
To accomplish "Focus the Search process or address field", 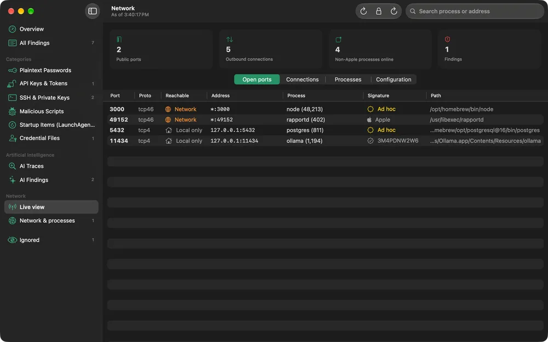I will point(475,11).
